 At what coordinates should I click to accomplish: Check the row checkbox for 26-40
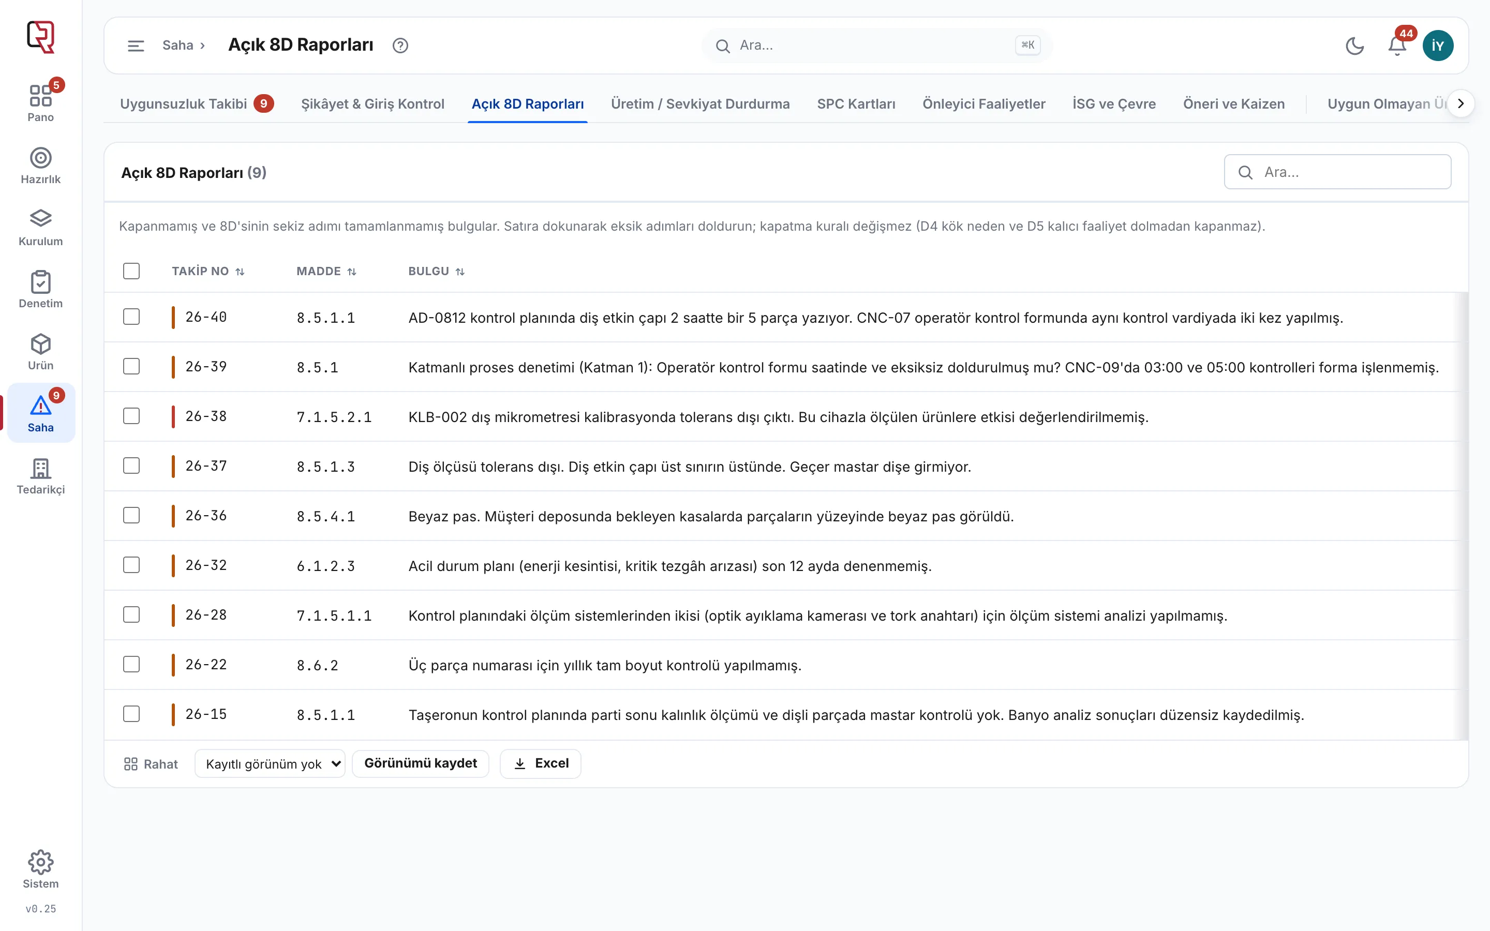point(131,317)
